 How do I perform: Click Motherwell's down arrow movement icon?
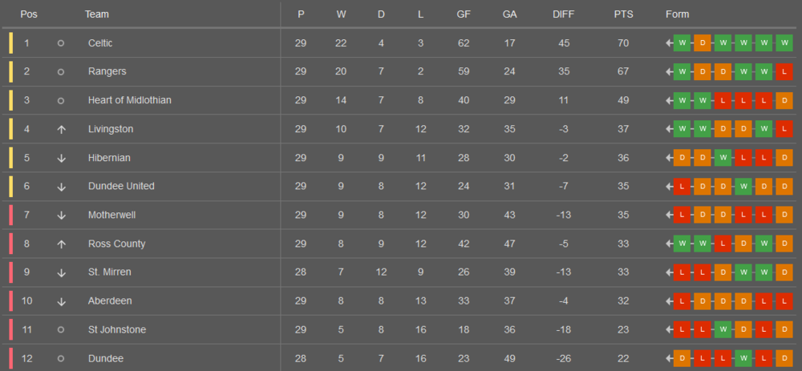[61, 215]
